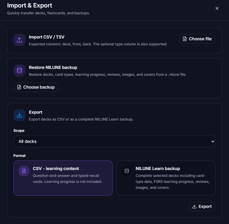Click the download icon beside Export heading
229x224 pixels.
click(x=19, y=115)
